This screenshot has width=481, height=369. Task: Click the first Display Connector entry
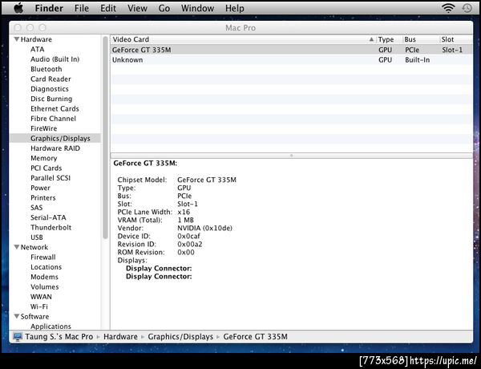pos(159,268)
